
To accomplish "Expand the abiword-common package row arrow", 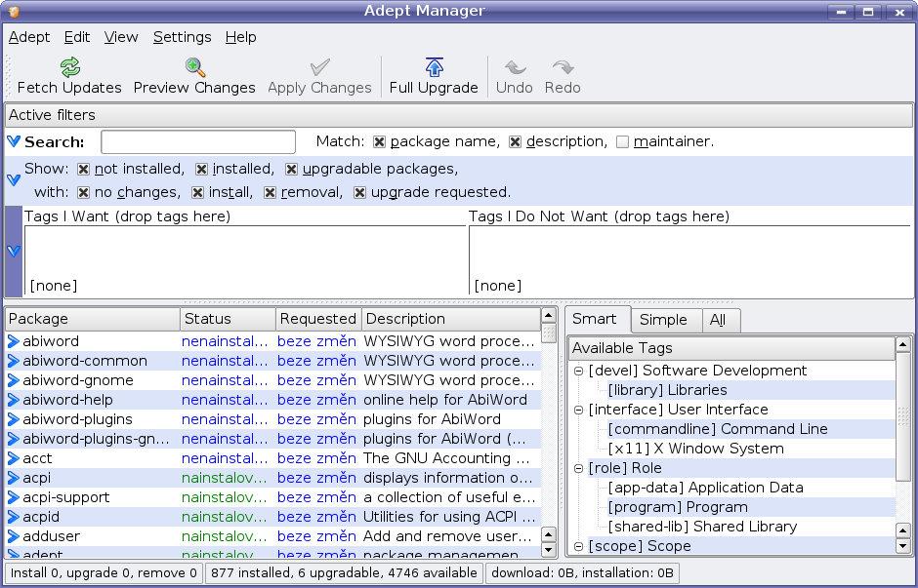I will [13, 361].
